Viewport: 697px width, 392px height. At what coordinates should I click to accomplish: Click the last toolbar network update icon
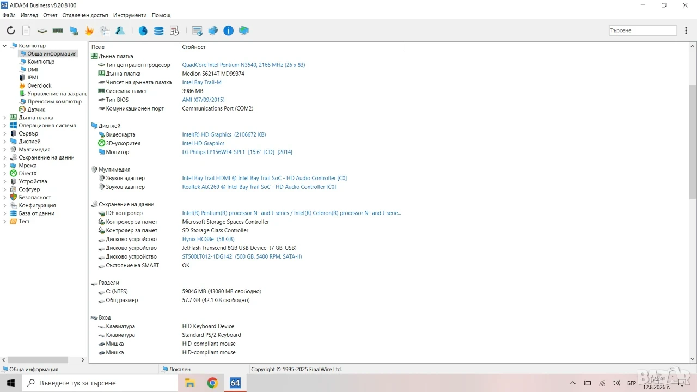tap(244, 30)
